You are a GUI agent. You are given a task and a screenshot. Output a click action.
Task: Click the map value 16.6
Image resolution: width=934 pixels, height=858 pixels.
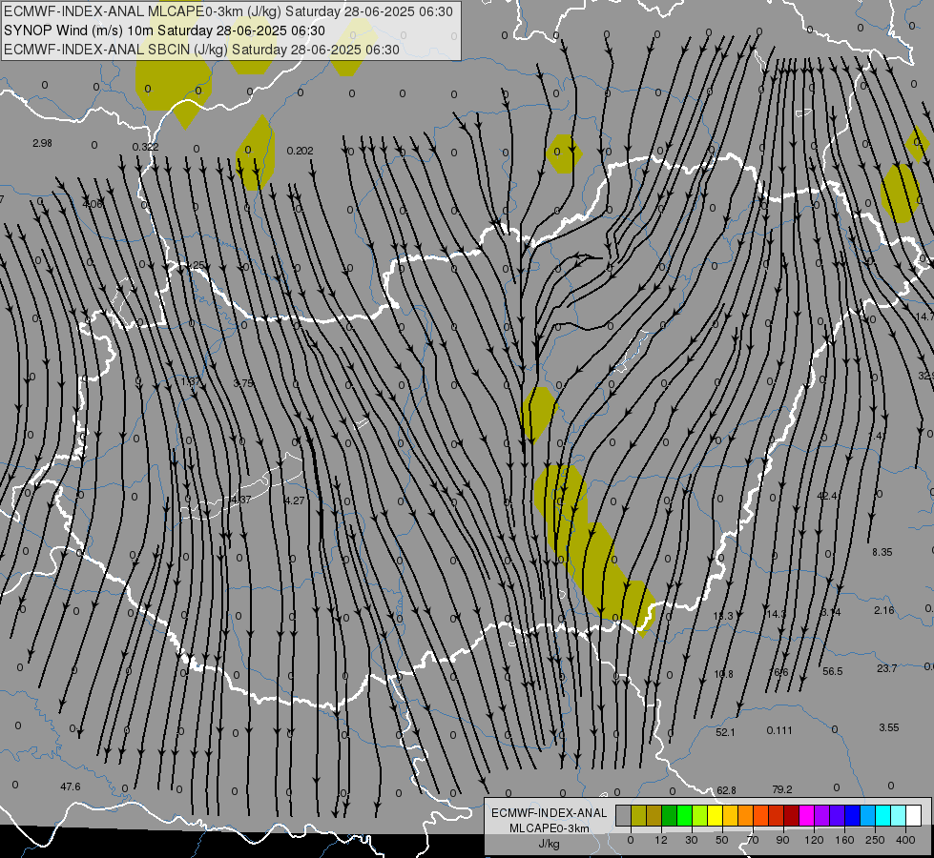(x=778, y=672)
